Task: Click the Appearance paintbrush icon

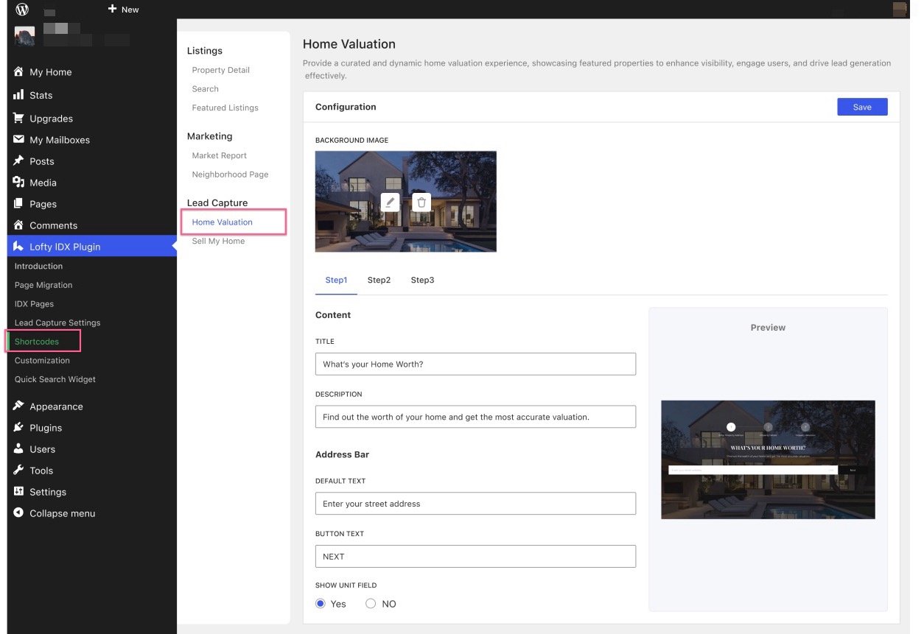Action: (19, 406)
